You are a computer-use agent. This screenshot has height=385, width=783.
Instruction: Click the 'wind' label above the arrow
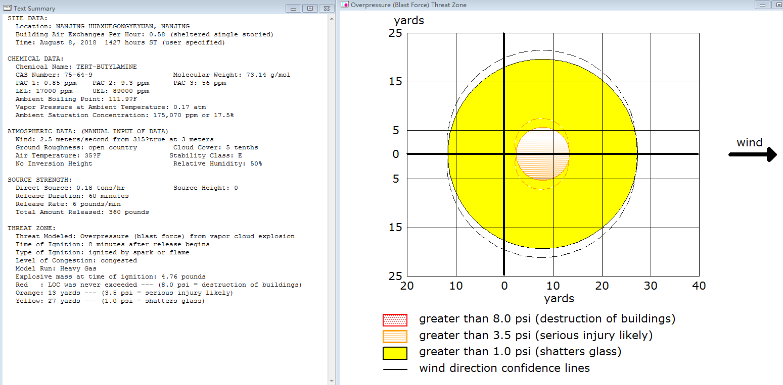point(749,142)
